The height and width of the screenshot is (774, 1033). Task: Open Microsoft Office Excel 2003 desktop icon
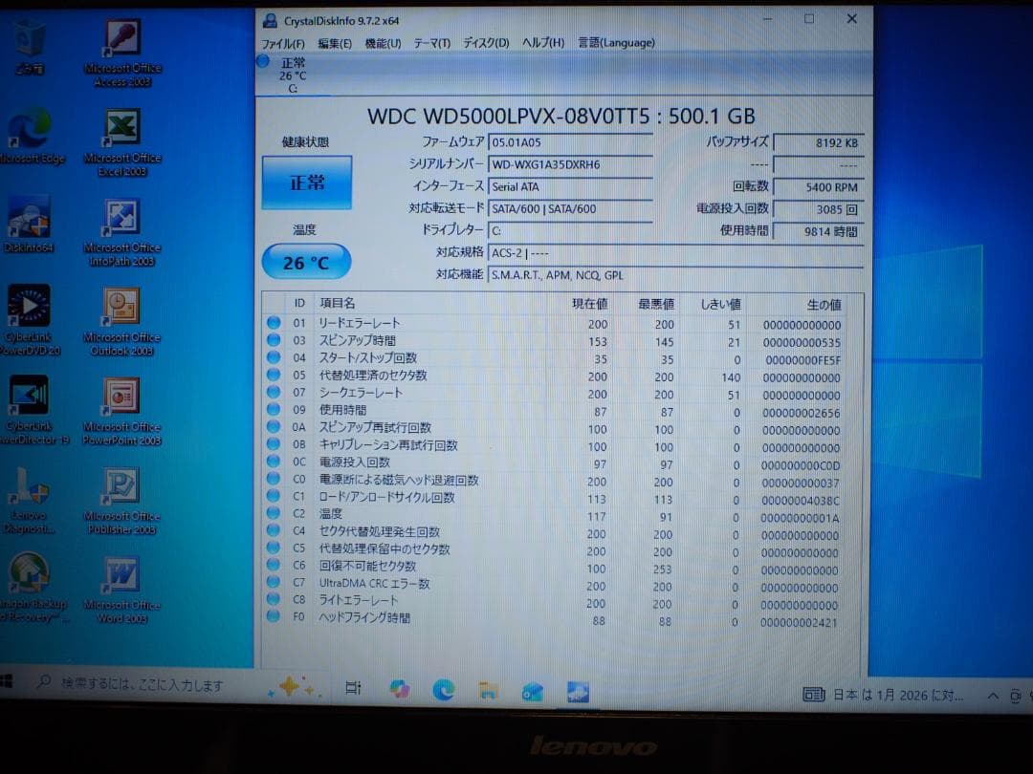tap(122, 142)
